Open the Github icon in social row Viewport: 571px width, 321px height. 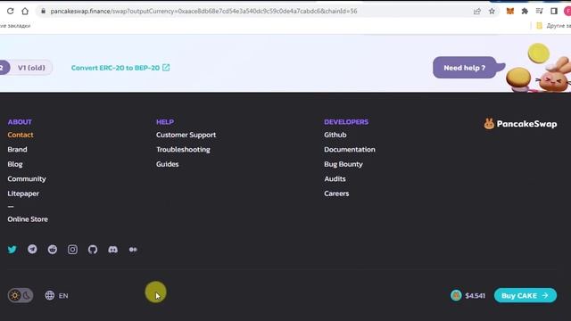(93, 250)
